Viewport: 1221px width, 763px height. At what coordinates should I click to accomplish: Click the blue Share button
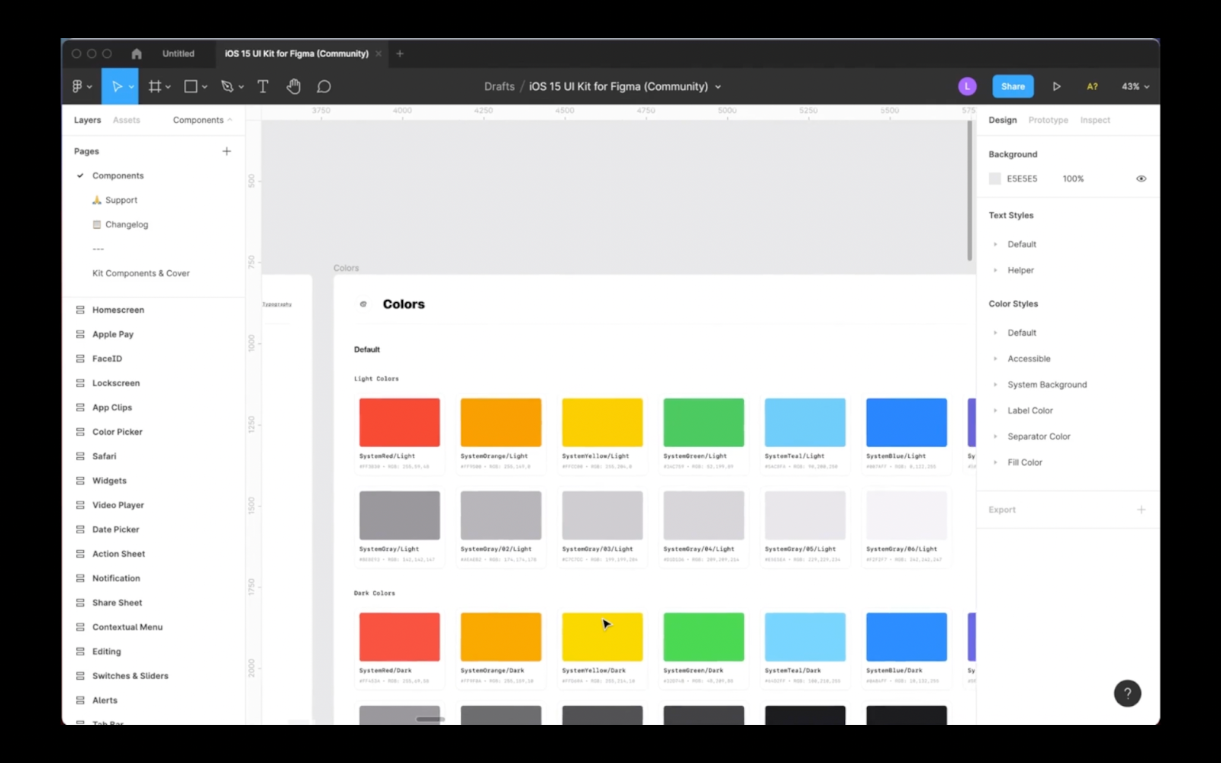pos(1013,86)
